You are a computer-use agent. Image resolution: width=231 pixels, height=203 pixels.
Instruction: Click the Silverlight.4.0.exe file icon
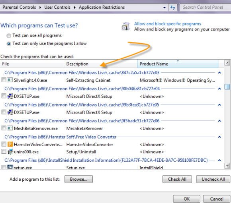tap(10, 80)
